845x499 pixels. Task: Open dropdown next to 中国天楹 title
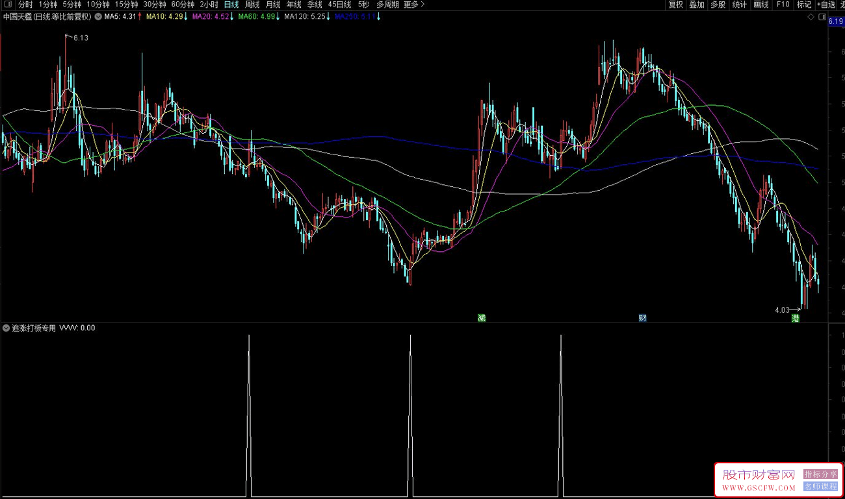[97, 17]
